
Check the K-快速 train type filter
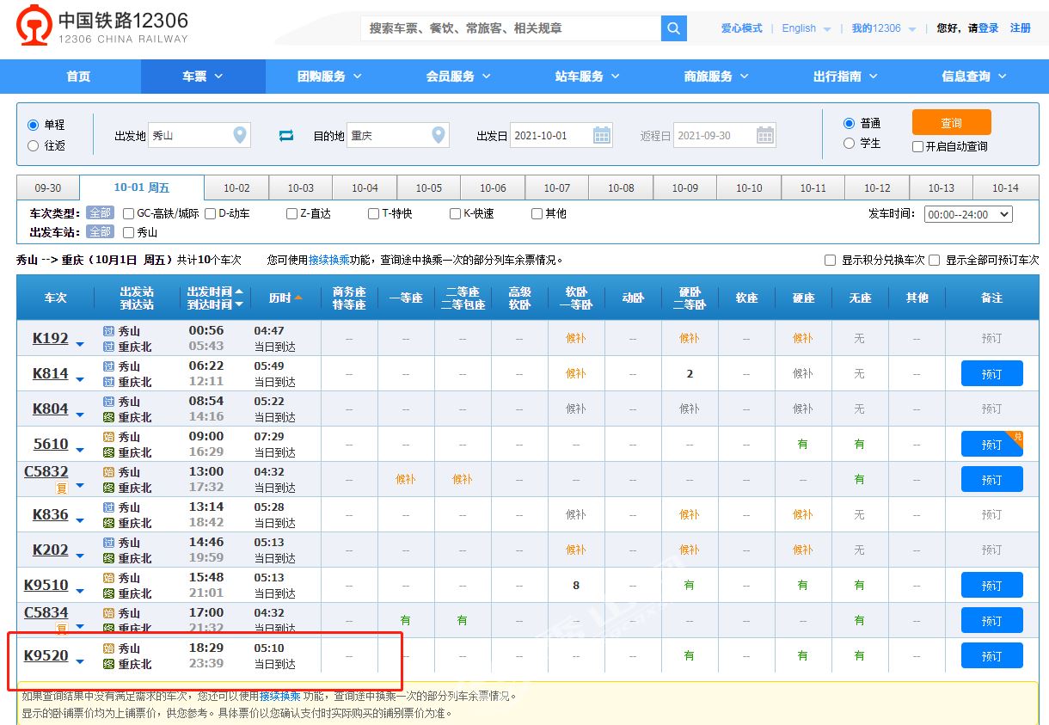click(x=456, y=213)
